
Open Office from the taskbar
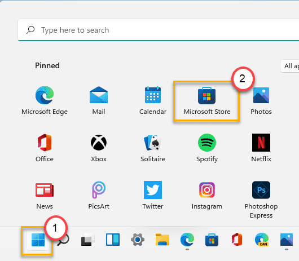(236, 240)
